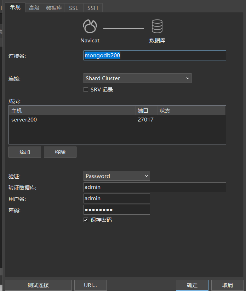The width and height of the screenshot is (246, 291).
Task: Open the 高级 tab
Action: 34,8
